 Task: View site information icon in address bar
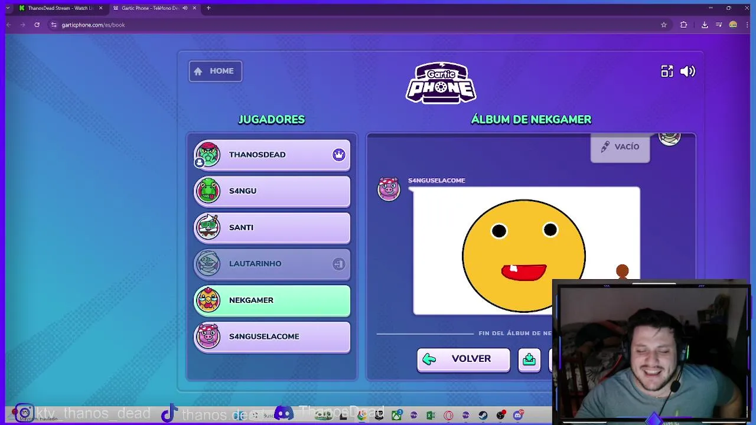(x=54, y=25)
